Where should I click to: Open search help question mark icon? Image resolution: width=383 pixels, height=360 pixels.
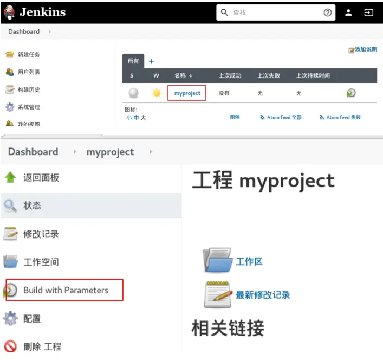tap(327, 12)
